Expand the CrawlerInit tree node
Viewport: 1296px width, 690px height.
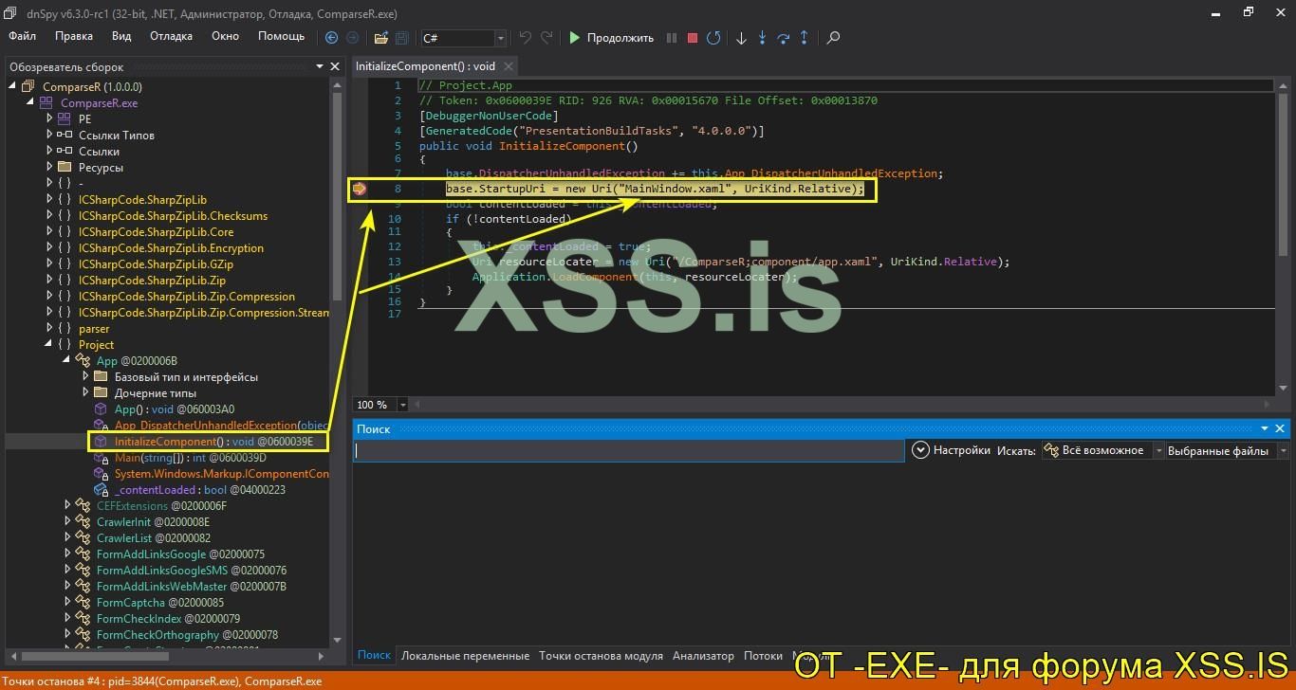pos(67,522)
